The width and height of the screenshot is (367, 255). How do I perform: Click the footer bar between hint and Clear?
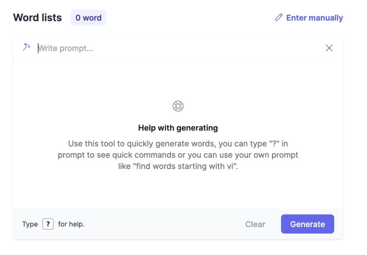coord(161,224)
